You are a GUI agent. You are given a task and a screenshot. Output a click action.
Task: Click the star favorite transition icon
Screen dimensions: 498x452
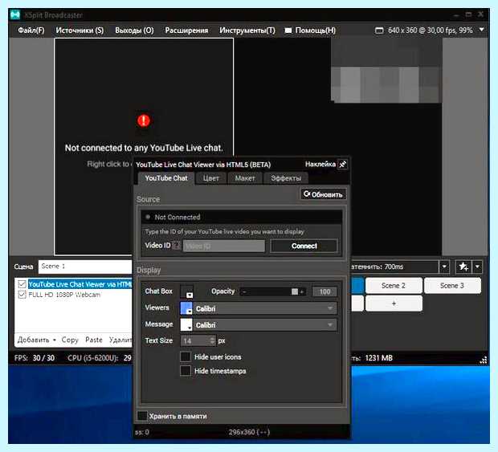(463, 267)
